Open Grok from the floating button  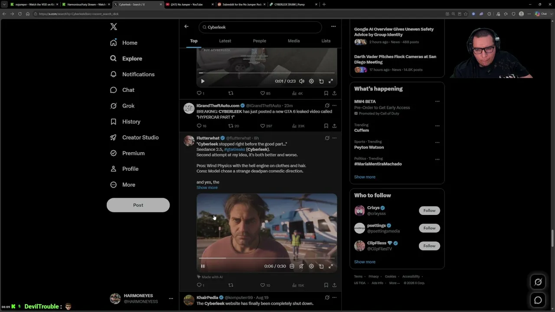[538, 282]
